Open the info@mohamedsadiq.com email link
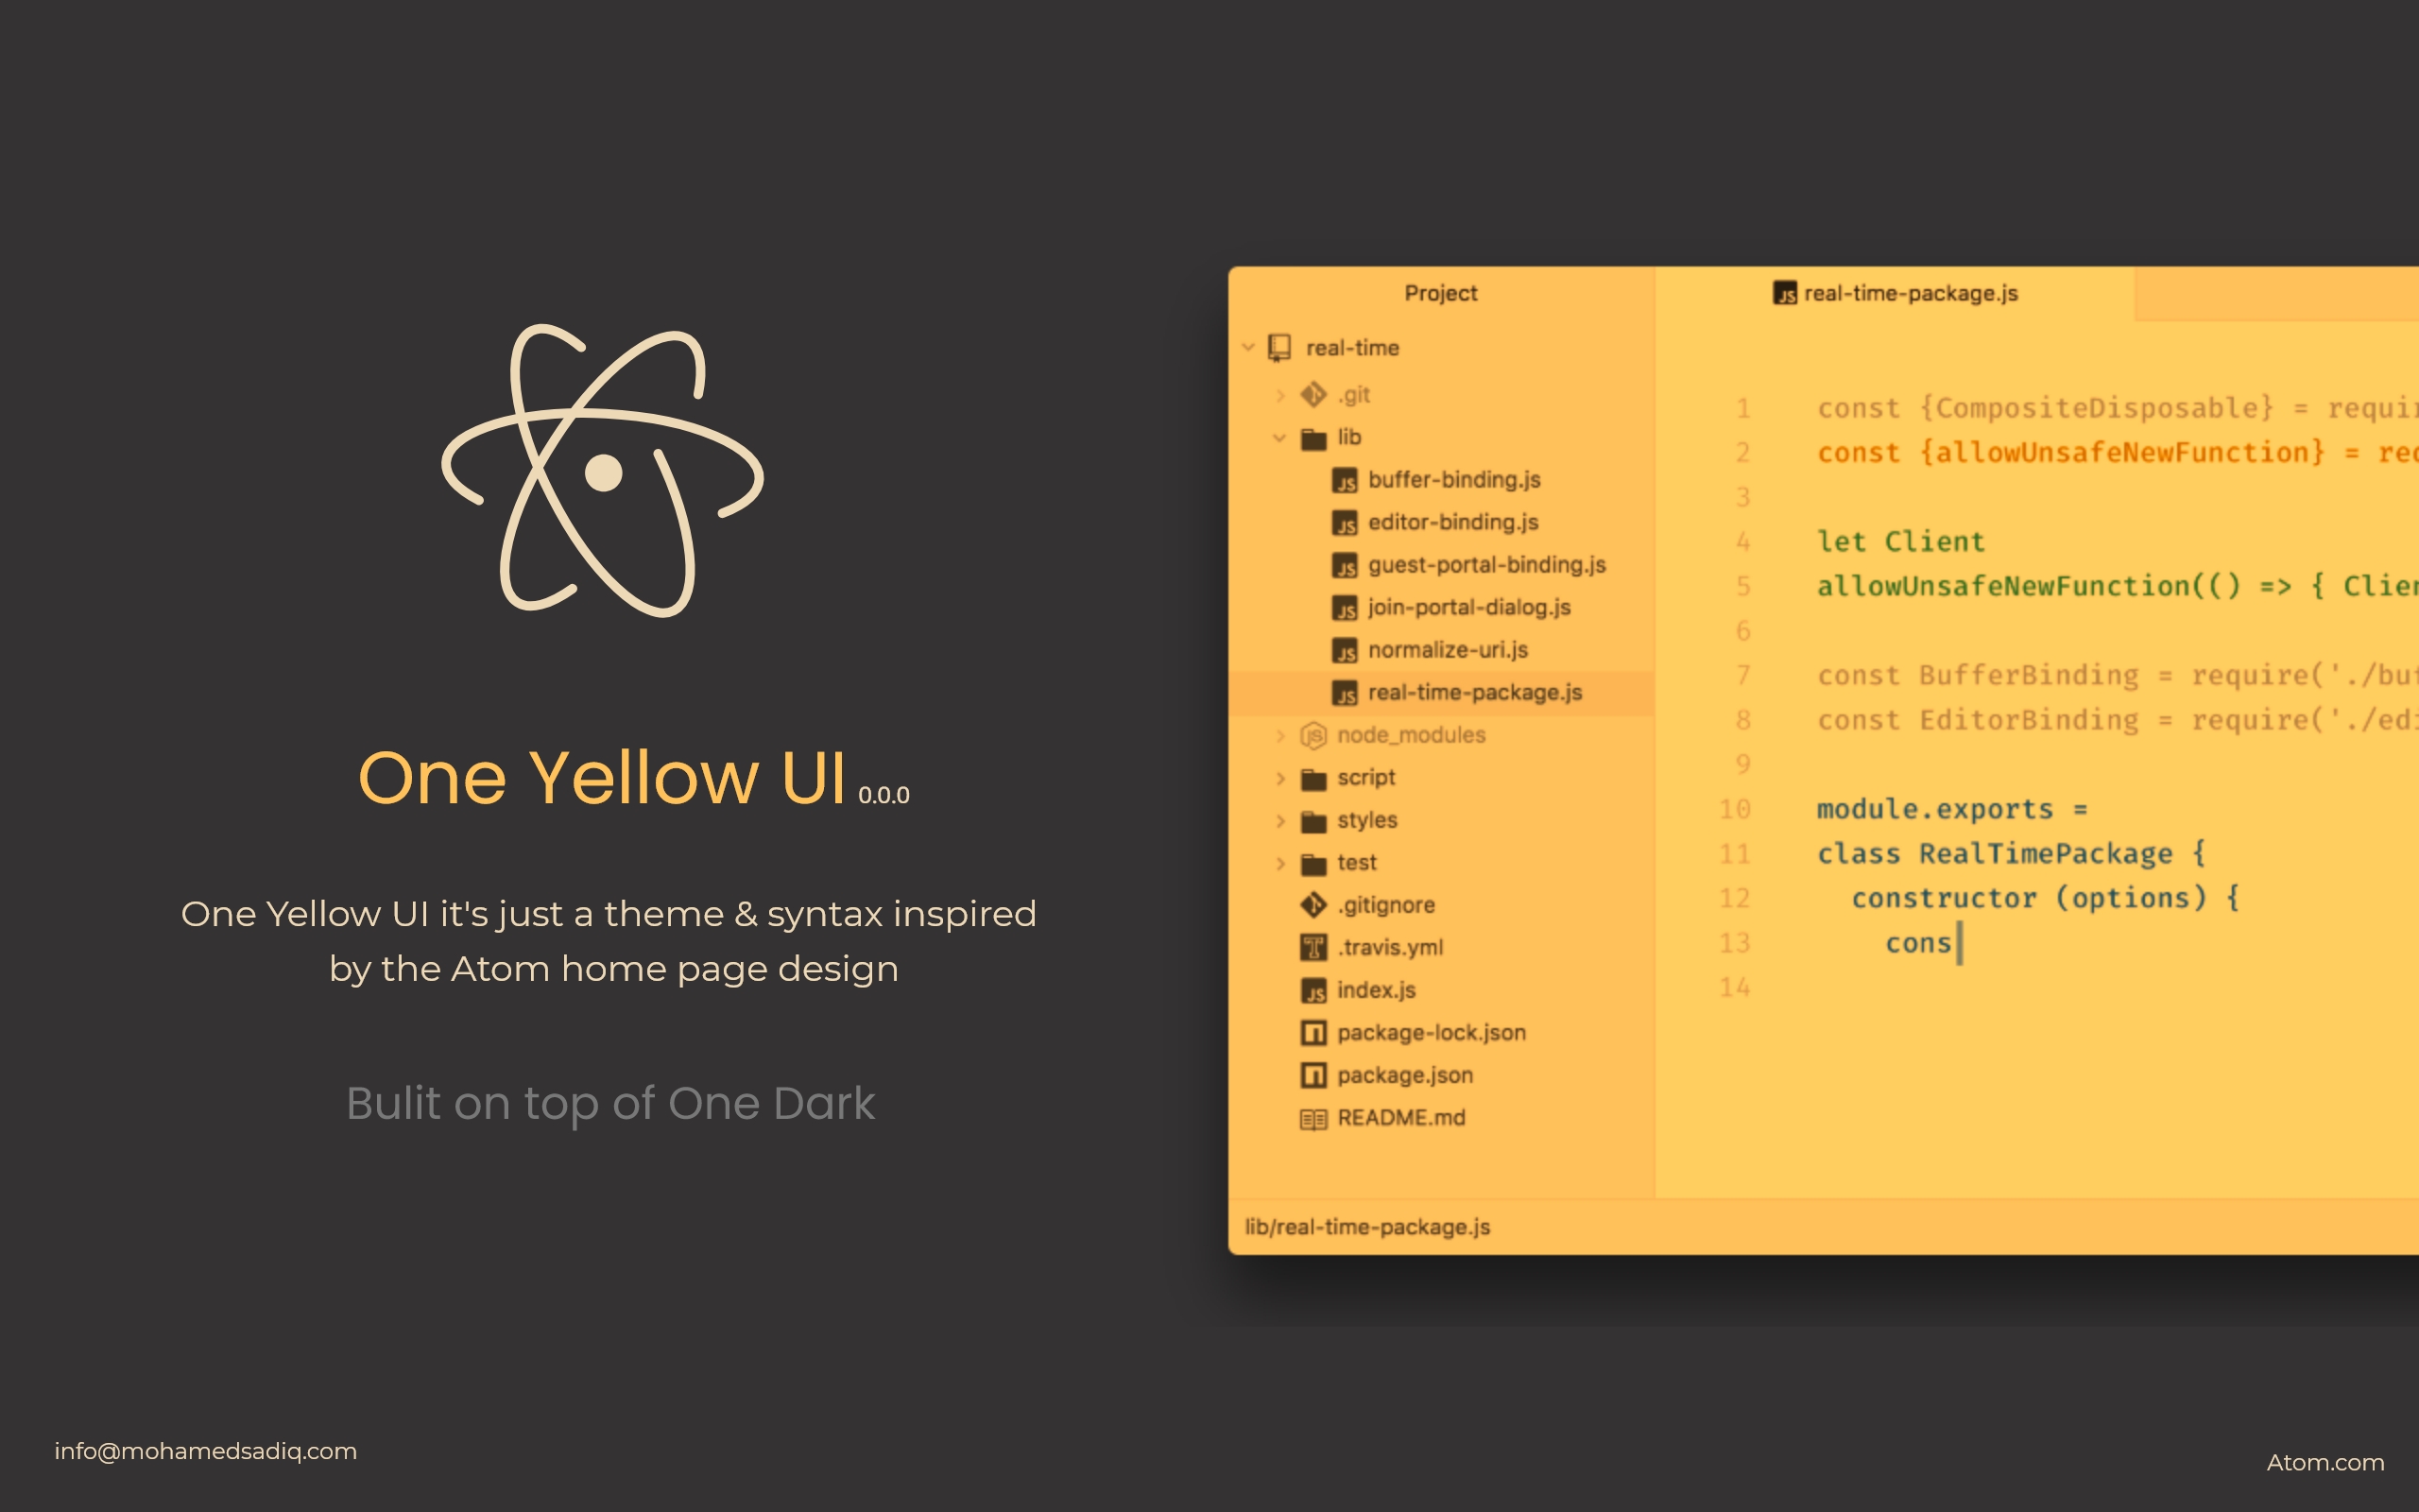 (x=206, y=1451)
